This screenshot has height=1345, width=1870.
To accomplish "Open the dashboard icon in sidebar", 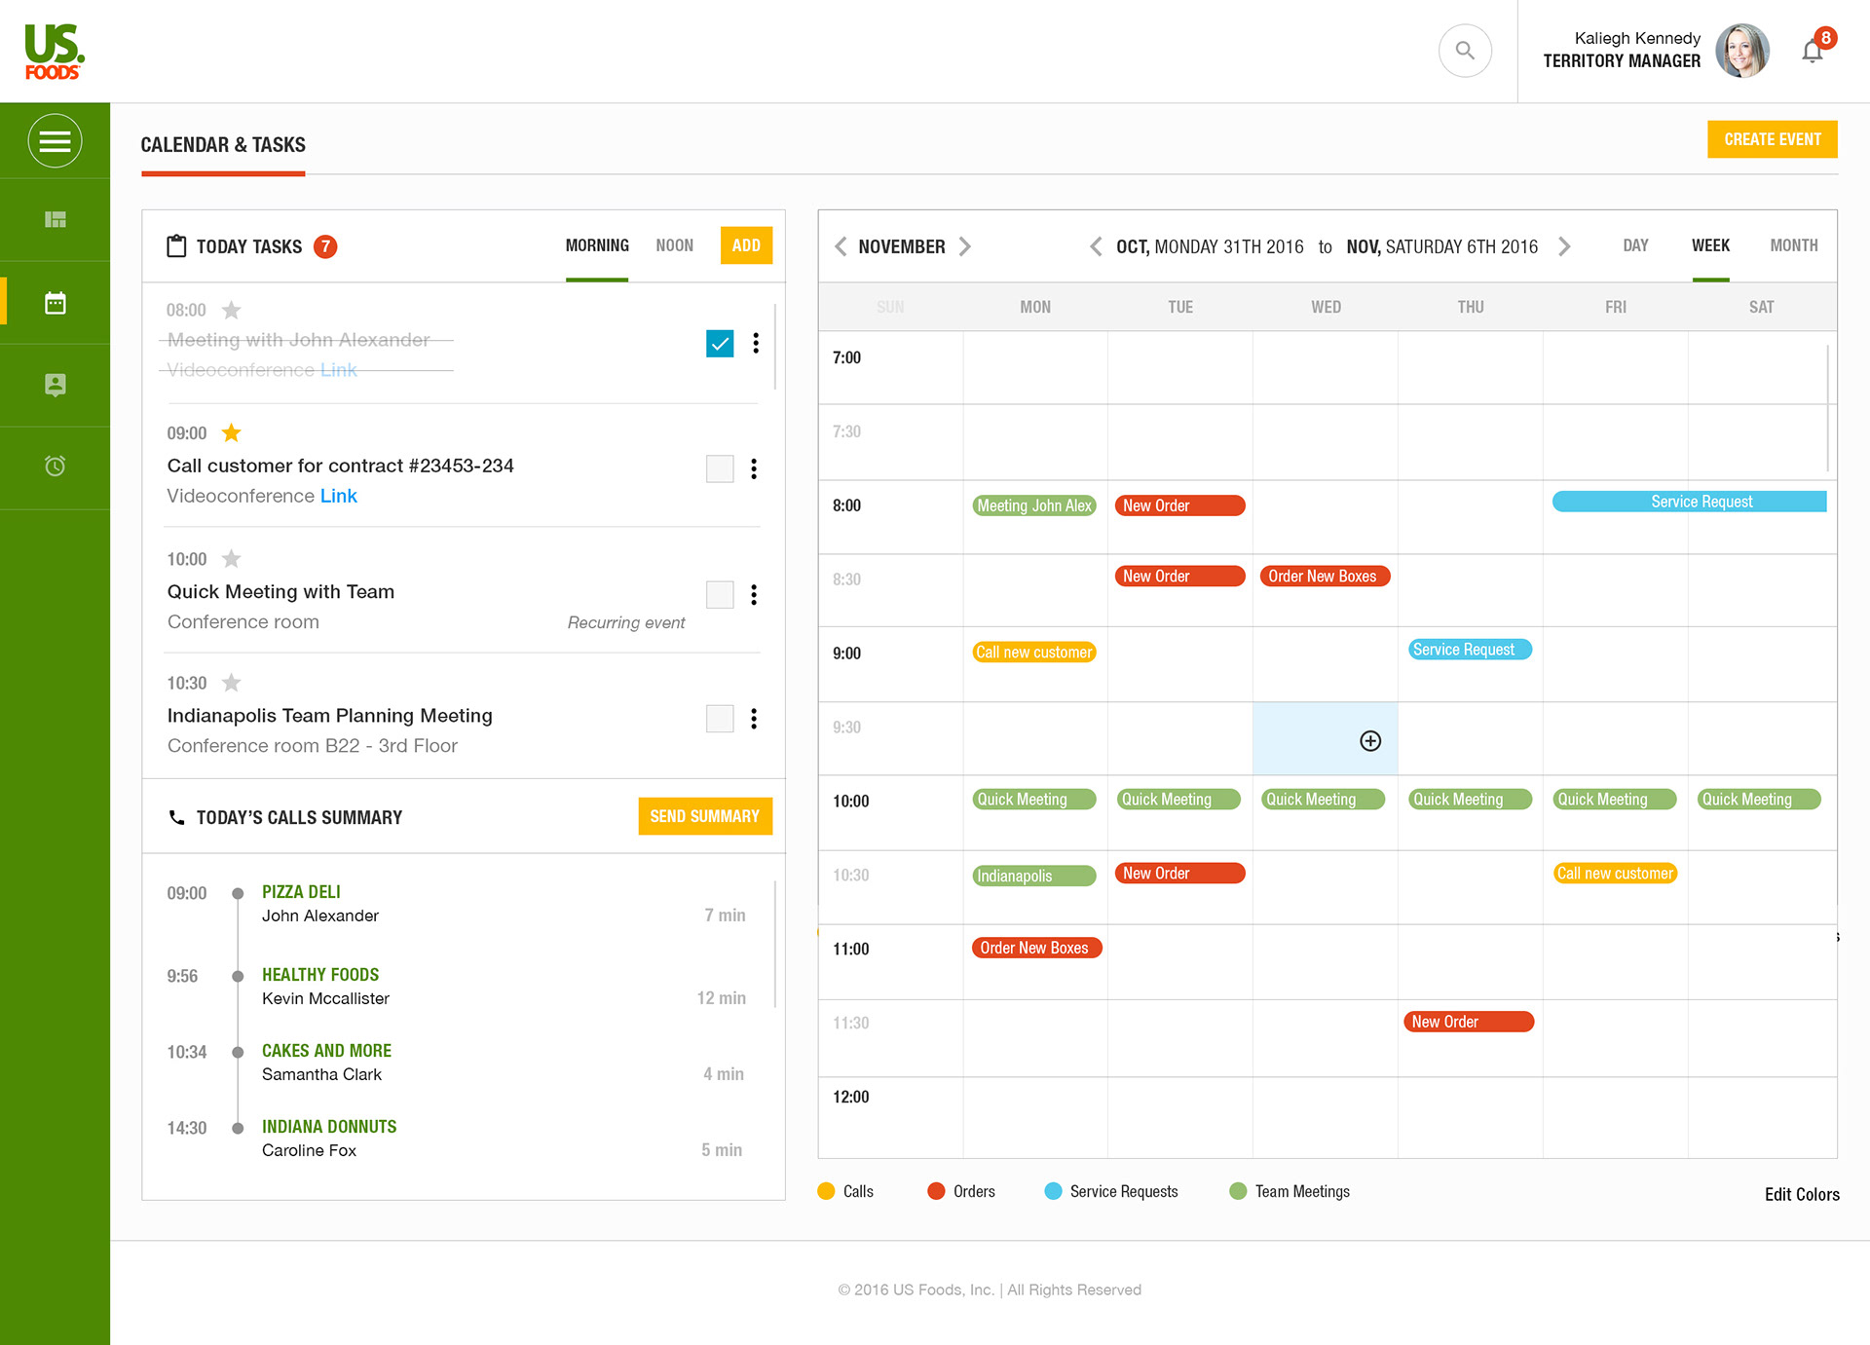I will point(56,220).
